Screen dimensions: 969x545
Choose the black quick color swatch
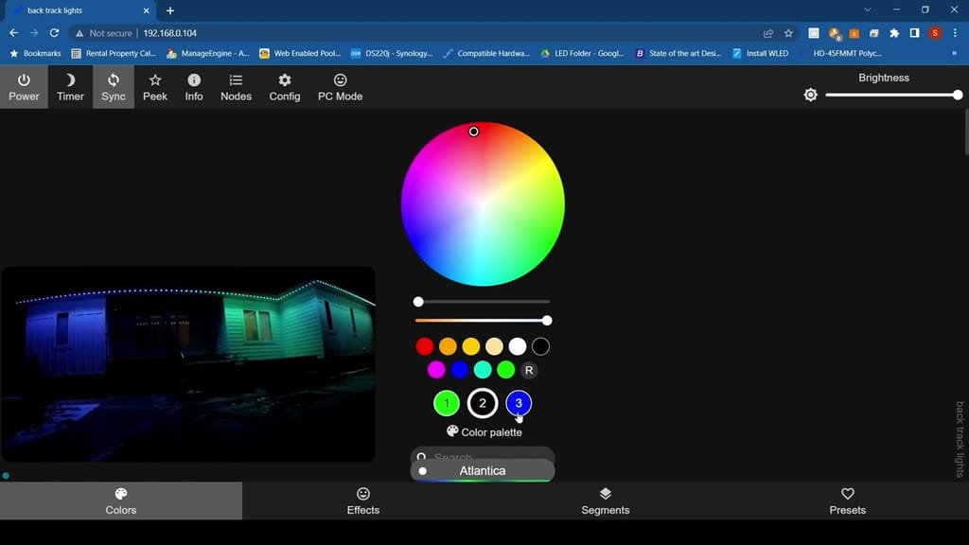pyautogui.click(x=540, y=346)
